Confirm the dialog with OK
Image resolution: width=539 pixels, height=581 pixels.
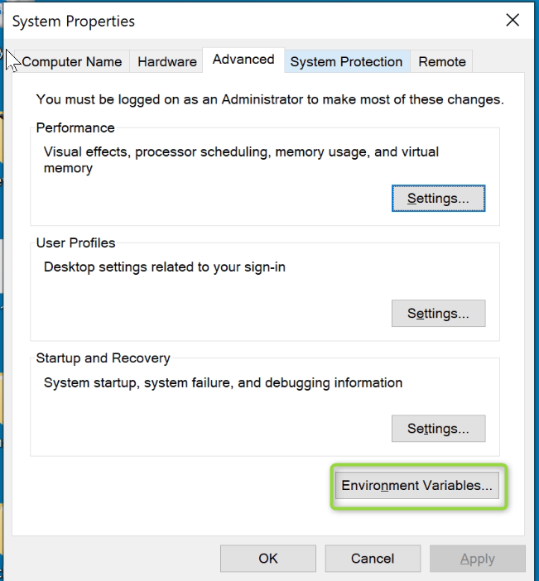(268, 559)
